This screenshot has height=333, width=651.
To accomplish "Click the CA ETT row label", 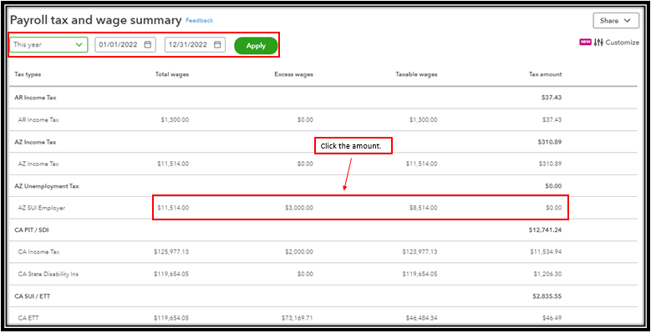I will [x=28, y=318].
